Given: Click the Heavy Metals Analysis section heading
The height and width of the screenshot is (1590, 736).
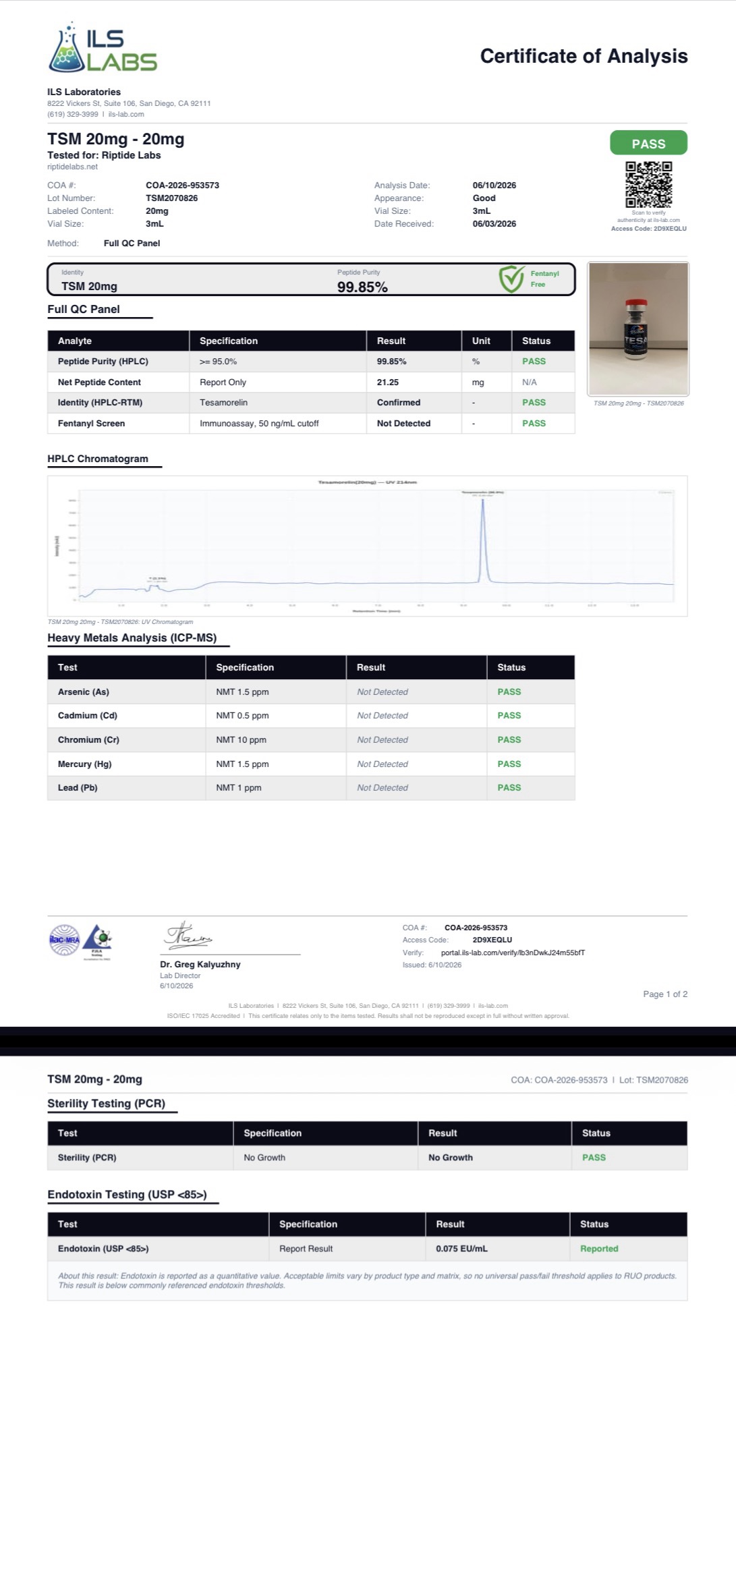Looking at the screenshot, I should [x=132, y=637].
